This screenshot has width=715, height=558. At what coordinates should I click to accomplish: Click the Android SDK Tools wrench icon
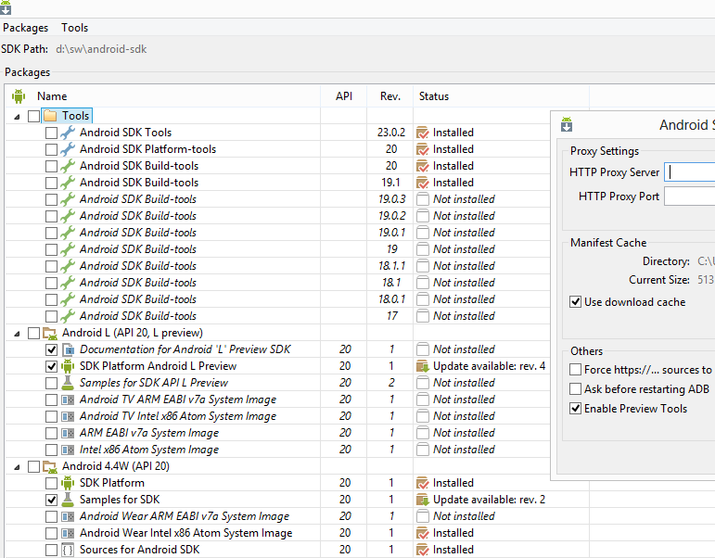point(68,133)
